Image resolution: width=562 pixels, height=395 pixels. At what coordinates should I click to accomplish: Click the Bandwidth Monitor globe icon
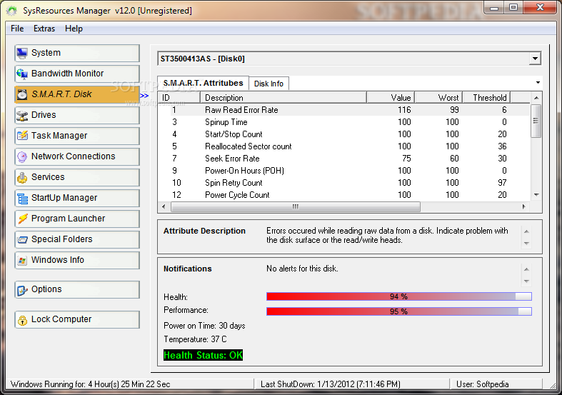coord(22,74)
